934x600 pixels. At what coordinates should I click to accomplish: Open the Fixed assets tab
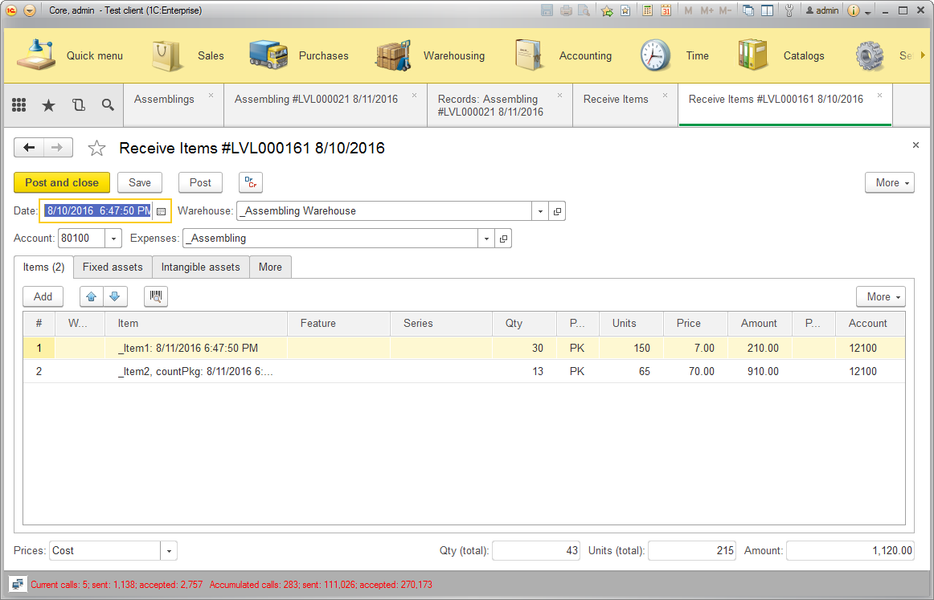[x=113, y=267]
